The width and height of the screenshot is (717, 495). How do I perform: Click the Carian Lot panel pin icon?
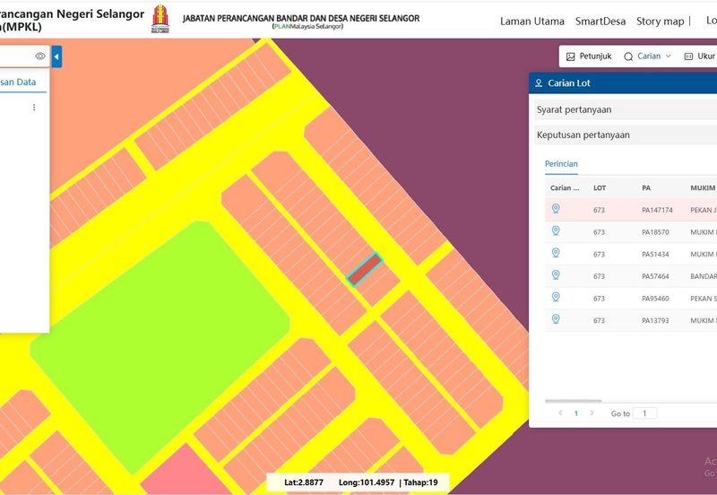pos(539,83)
